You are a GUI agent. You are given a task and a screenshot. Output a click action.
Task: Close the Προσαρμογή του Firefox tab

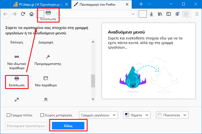127,5
